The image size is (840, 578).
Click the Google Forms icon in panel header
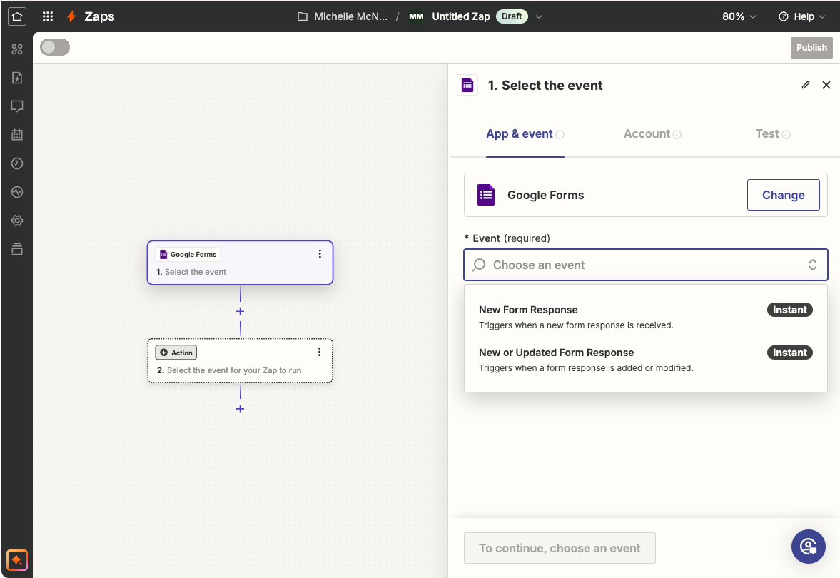[467, 85]
